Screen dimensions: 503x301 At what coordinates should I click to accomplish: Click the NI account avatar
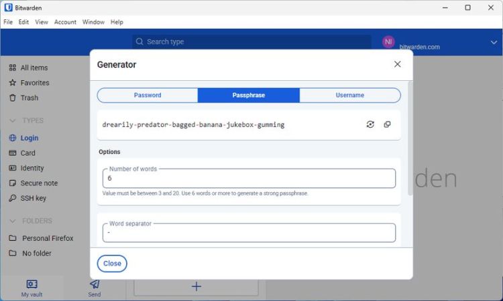(388, 41)
